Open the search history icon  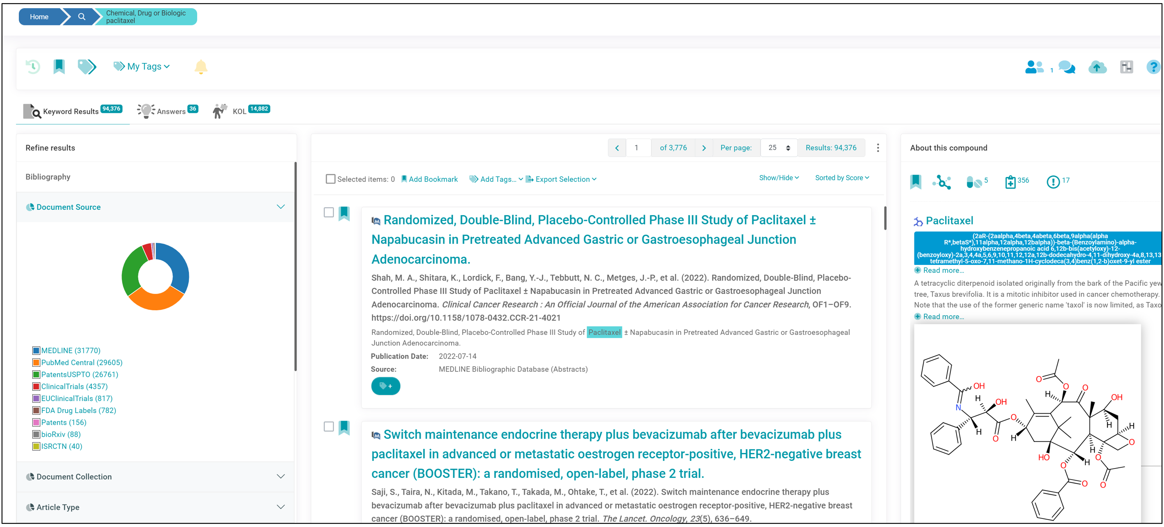33,67
